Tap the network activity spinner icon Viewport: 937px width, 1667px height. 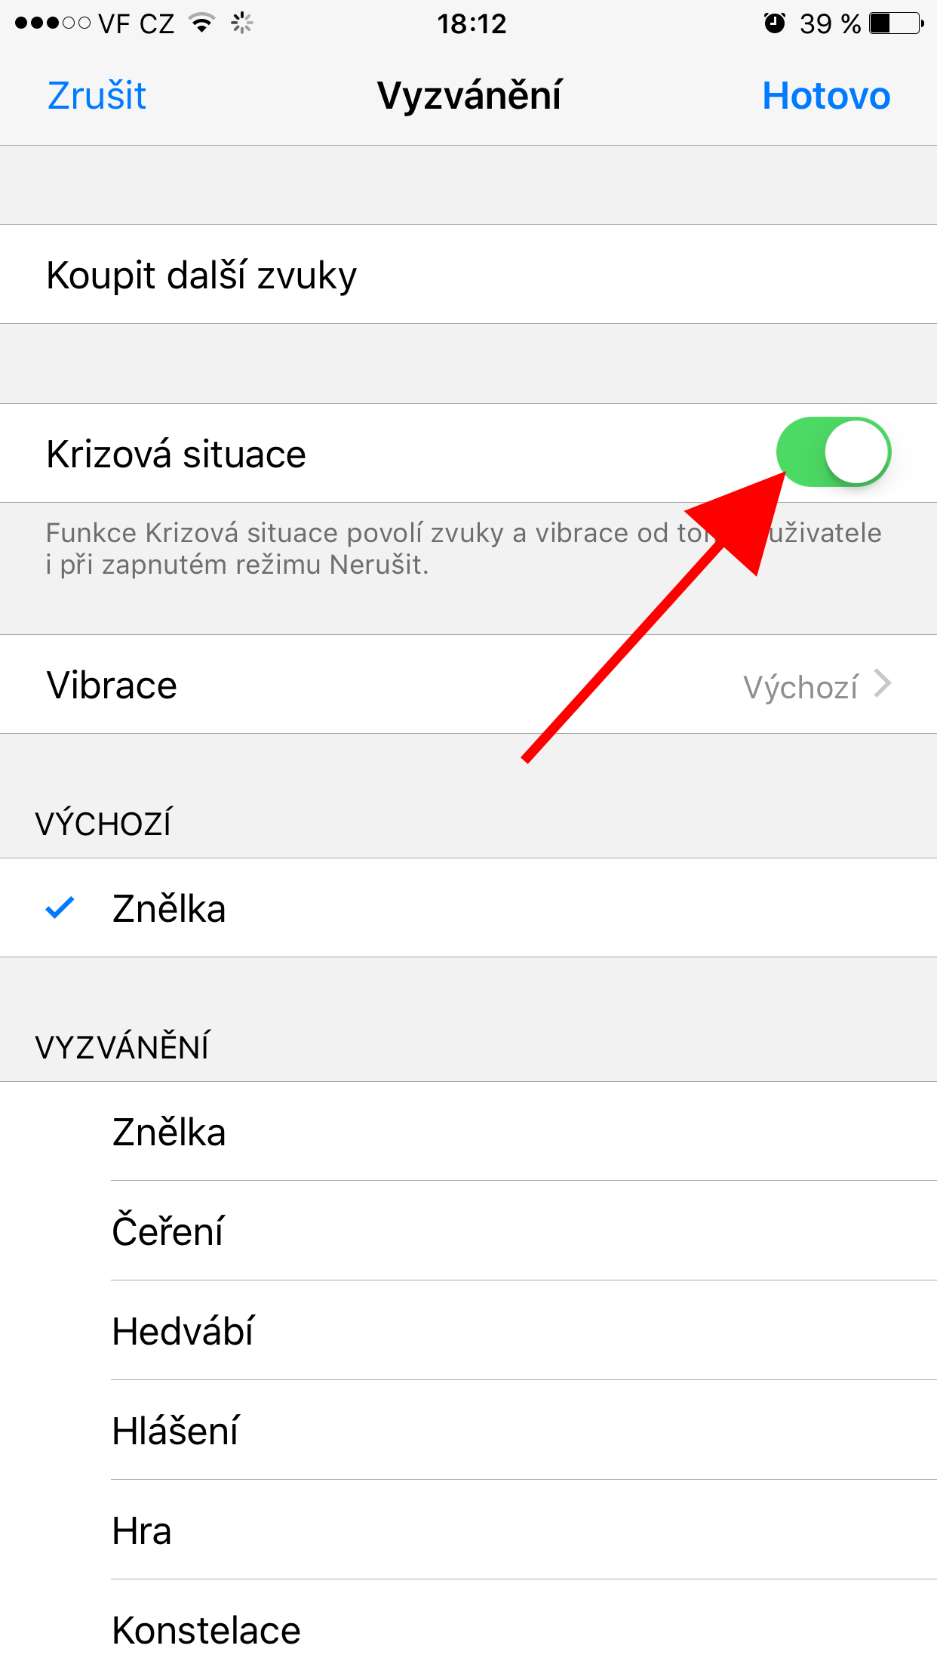coord(241,23)
